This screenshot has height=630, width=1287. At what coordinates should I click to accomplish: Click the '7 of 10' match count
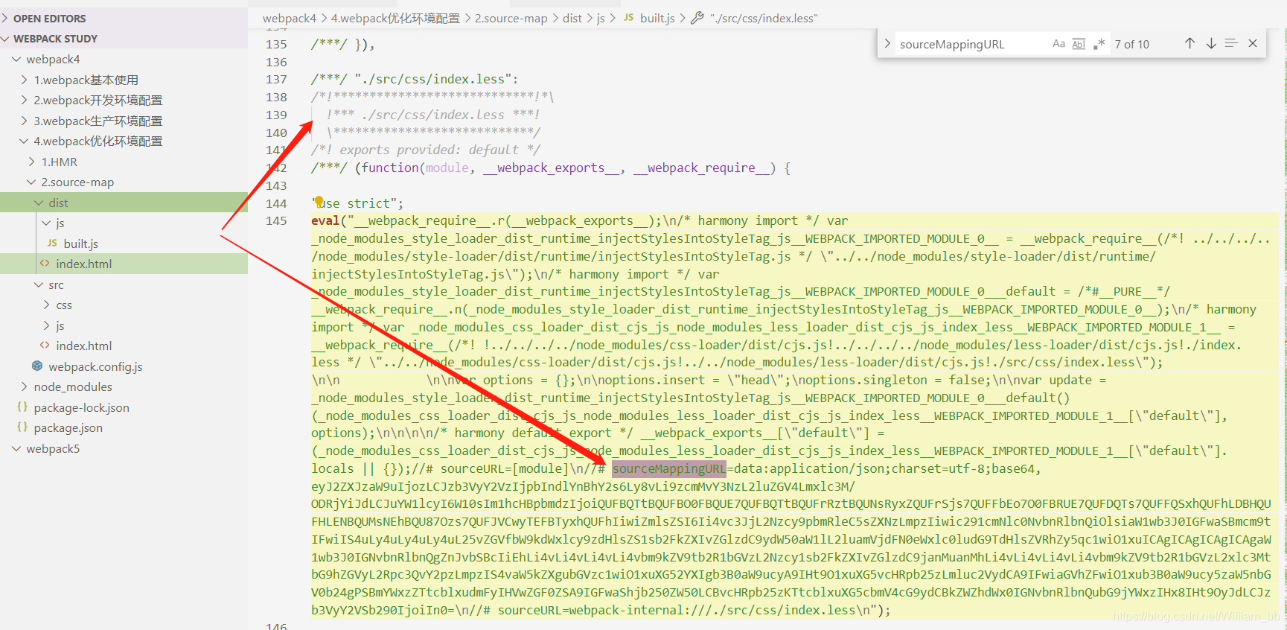pyautogui.click(x=1131, y=44)
